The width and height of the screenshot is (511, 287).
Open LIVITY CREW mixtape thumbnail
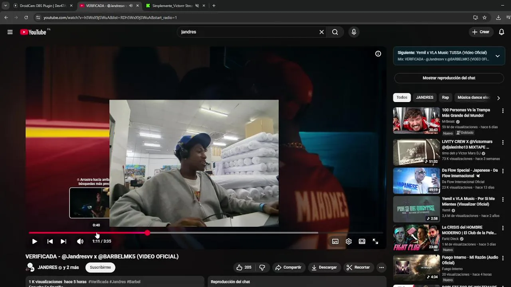point(416,152)
